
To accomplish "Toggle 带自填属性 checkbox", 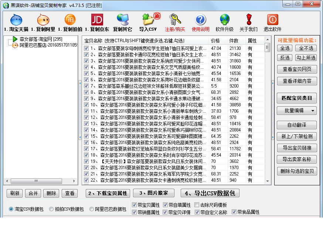I will point(165,205).
